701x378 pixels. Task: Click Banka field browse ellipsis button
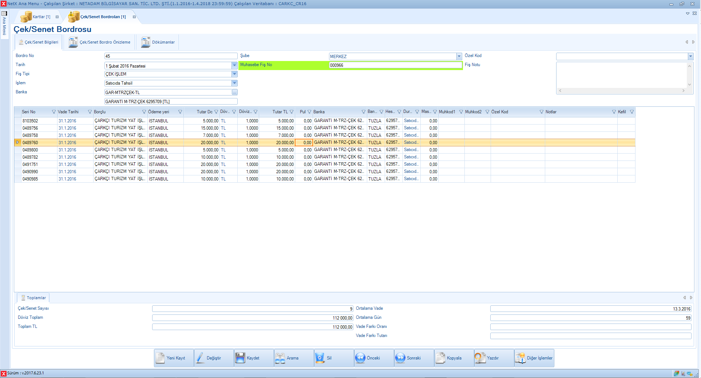(234, 93)
